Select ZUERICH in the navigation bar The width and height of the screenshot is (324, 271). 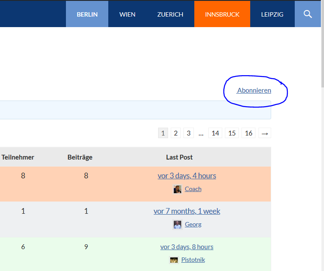tap(170, 14)
